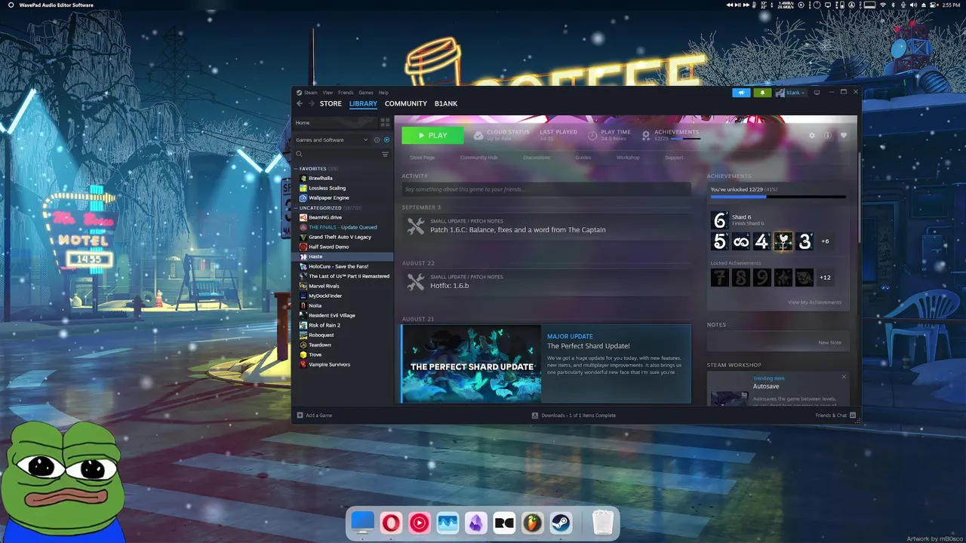Select THE FINALS - Update Queued
Screen dimensions: 966x543
(343, 227)
